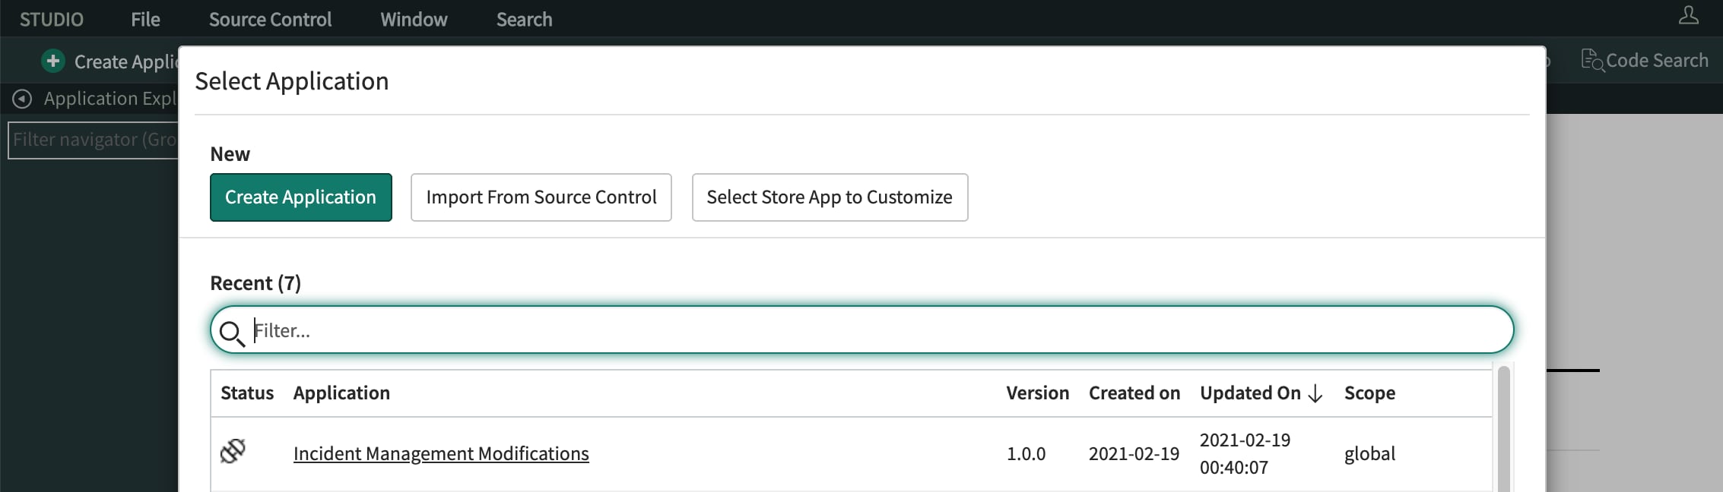Viewport: 1723px width, 492px height.
Task: Collapse the Application Explorer panel arrow
Action: tap(23, 99)
